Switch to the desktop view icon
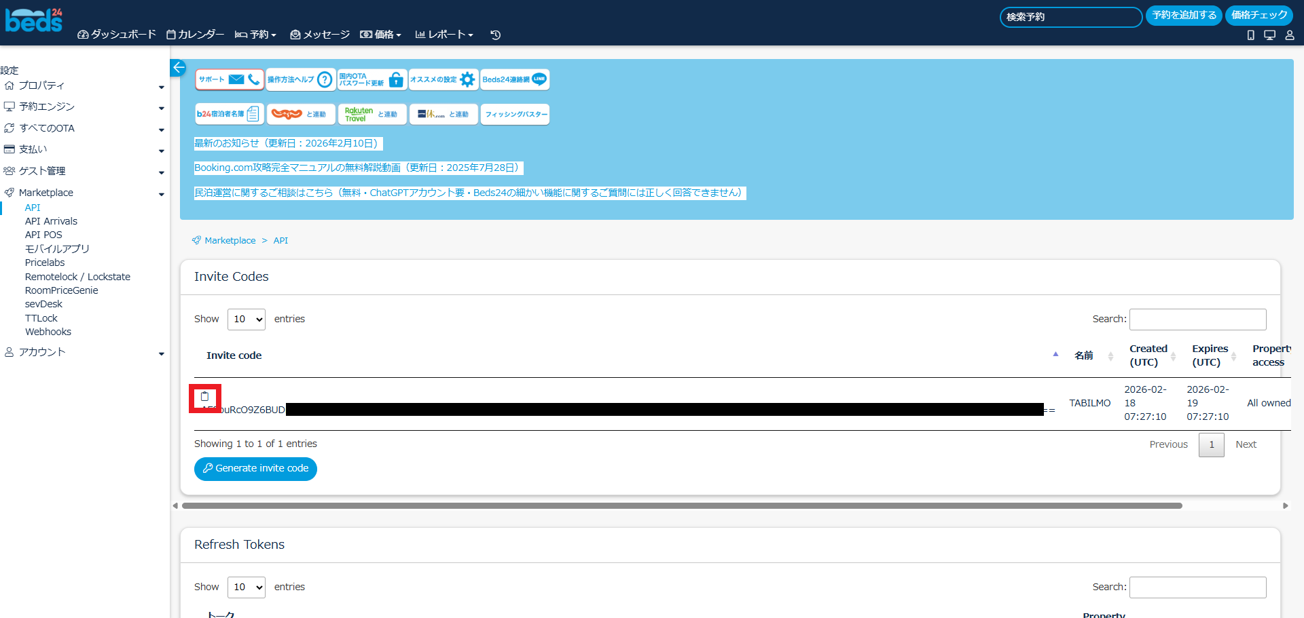The image size is (1304, 618). pos(1269,35)
